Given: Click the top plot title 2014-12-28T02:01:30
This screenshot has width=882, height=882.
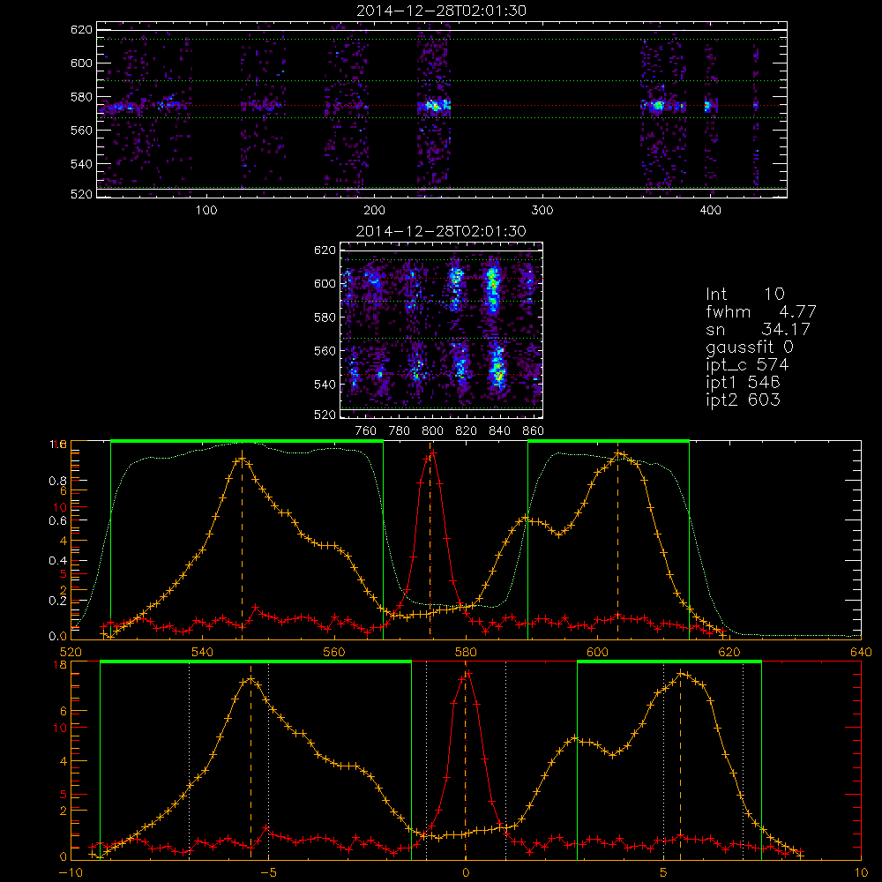Looking at the screenshot, I should click(441, 11).
